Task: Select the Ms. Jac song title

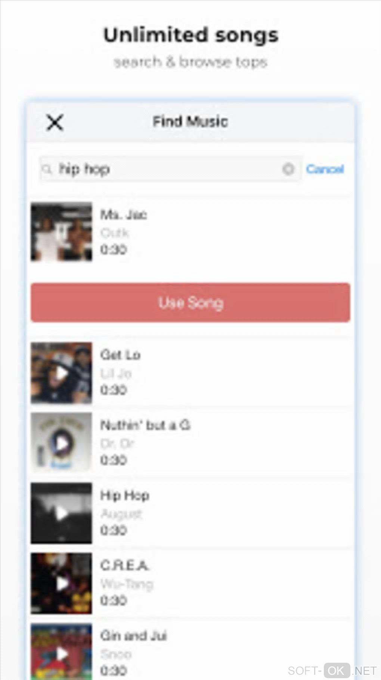Action: pos(124,215)
